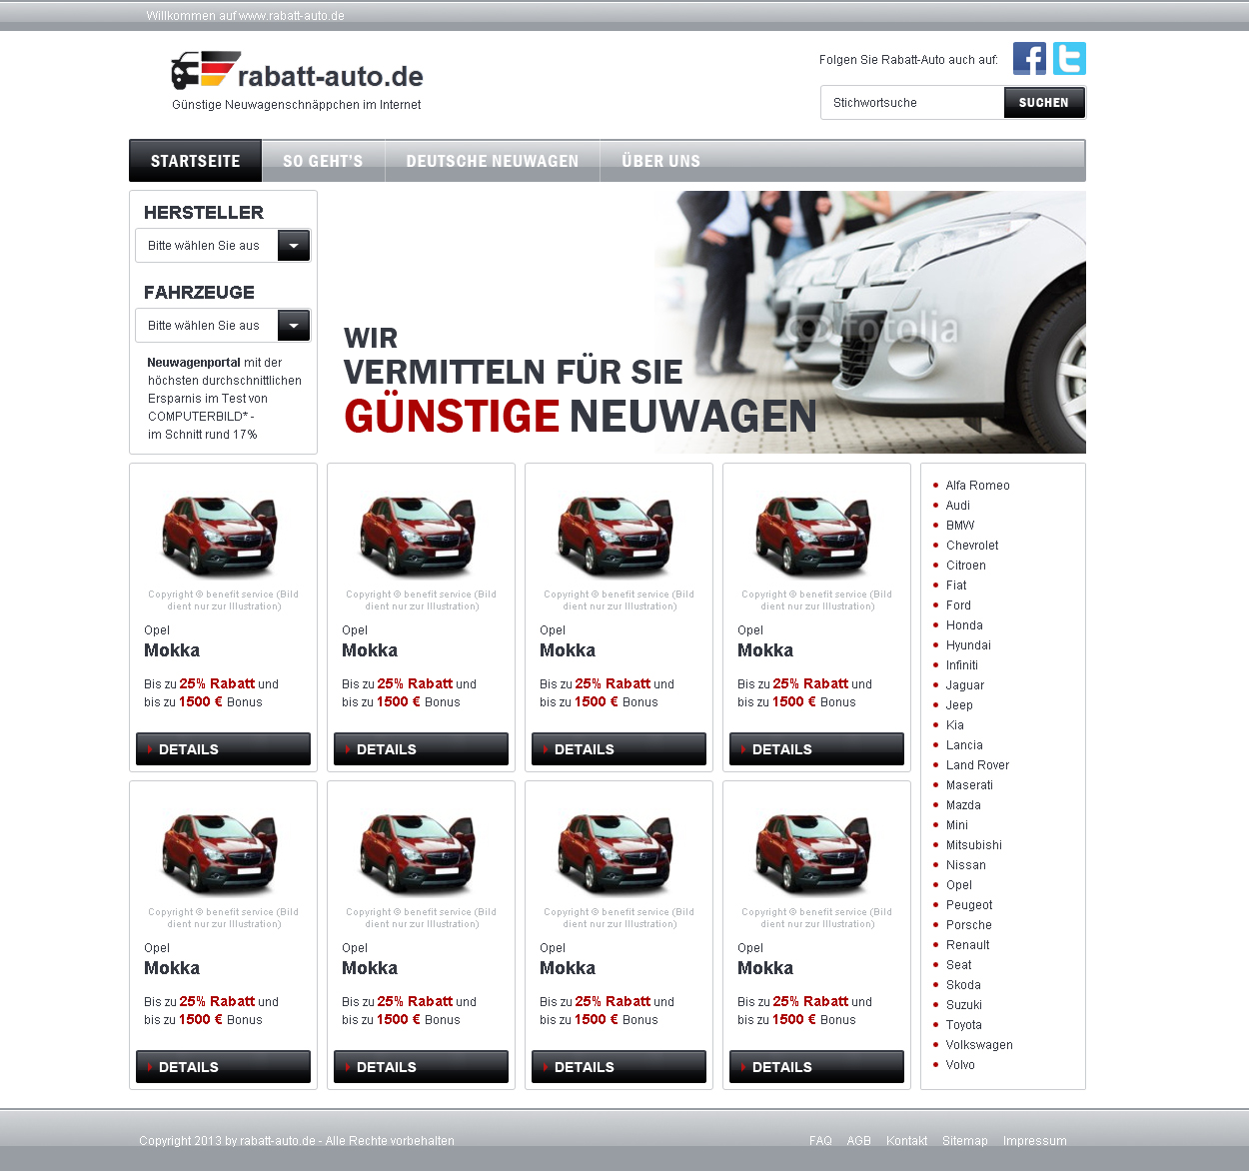This screenshot has height=1171, width=1249.
Task: Open the Chevrolet brand link
Action: click(x=972, y=546)
